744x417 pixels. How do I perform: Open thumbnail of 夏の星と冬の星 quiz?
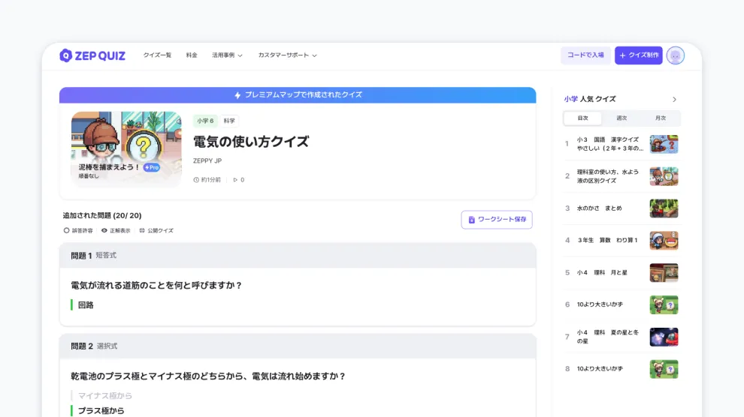664,337
